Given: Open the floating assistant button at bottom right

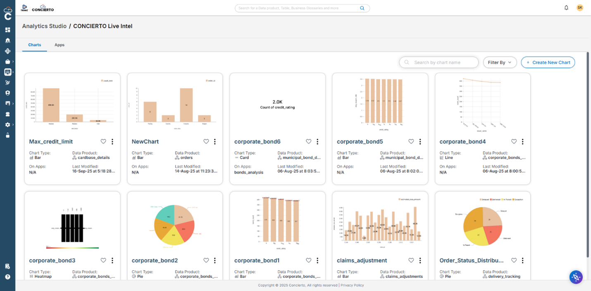Looking at the screenshot, I should point(576,277).
